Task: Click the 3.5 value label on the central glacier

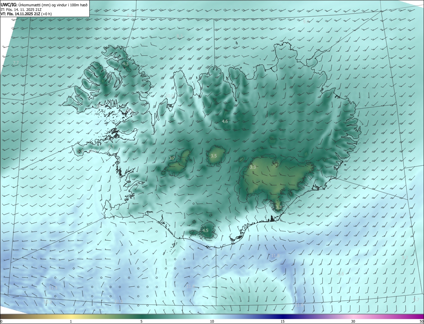Action: pyautogui.click(x=214, y=156)
